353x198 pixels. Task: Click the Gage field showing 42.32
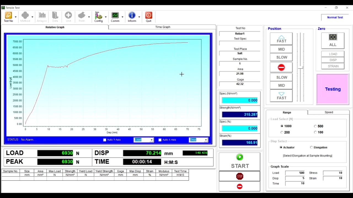(x=240, y=84)
